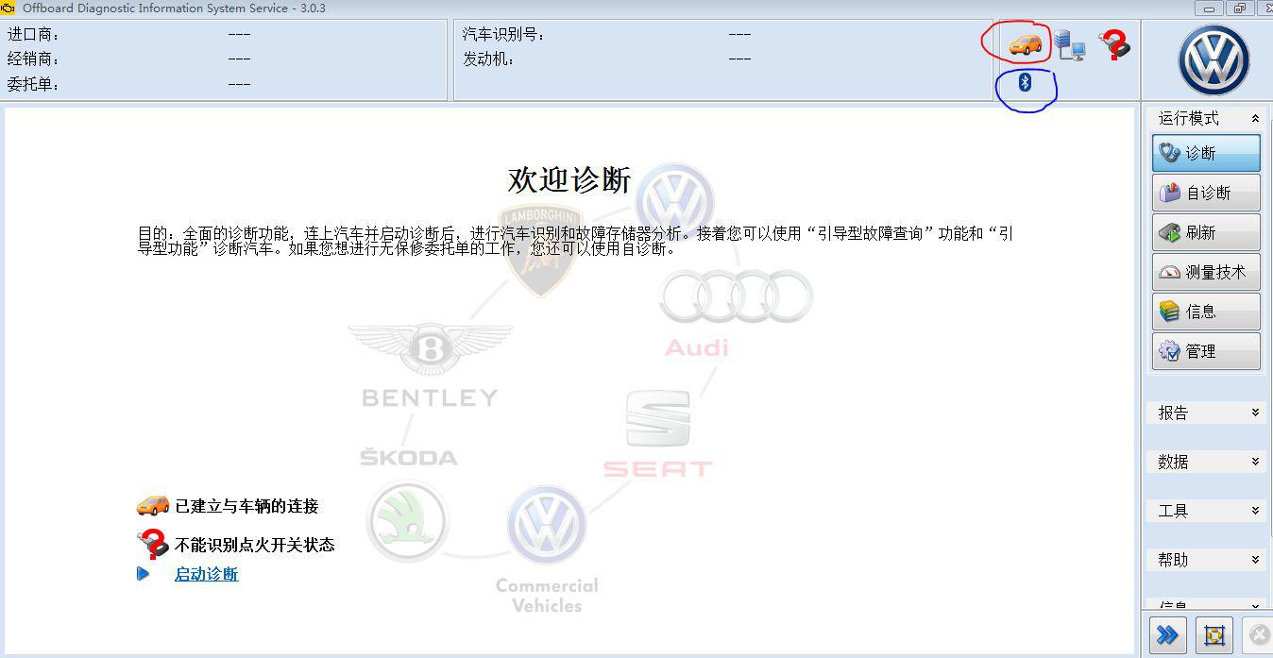This screenshot has height=658, width=1273.
Task: Click the gauge icon on 测量技术 button
Action: point(1169,272)
